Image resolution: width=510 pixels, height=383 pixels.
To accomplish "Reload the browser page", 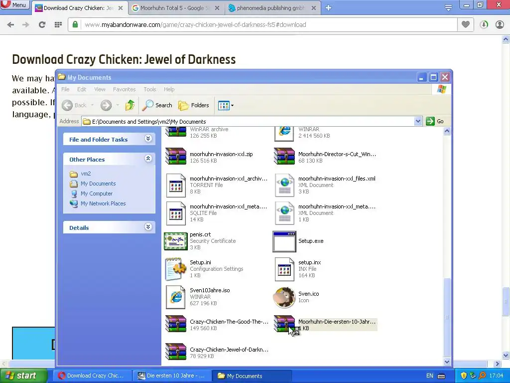I will tap(42, 24).
